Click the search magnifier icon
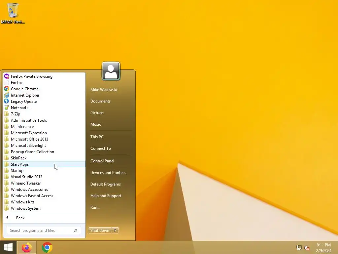Screen dimensions: 338x254 [x=76, y=231]
